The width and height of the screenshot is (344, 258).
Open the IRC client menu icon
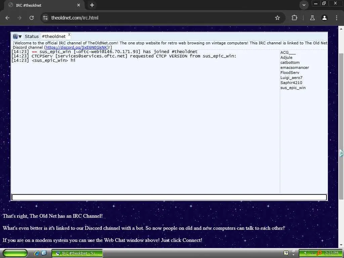pyautogui.click(x=17, y=36)
